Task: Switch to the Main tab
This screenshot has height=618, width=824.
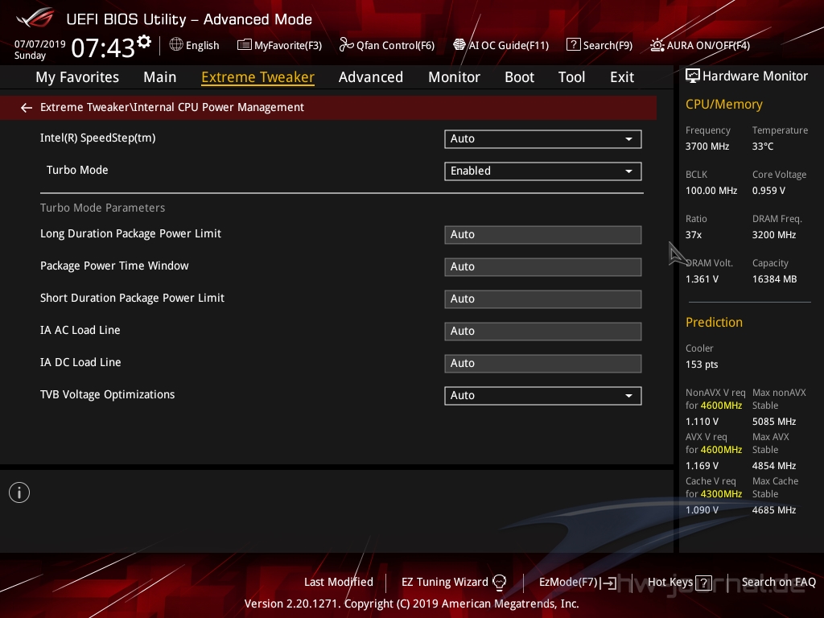Action: coord(160,76)
